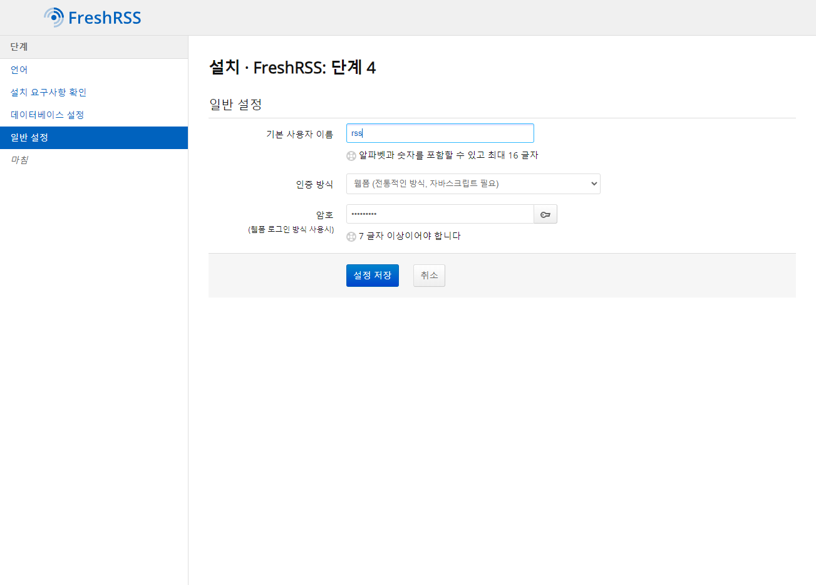Click the help icon below the username field

(x=351, y=156)
